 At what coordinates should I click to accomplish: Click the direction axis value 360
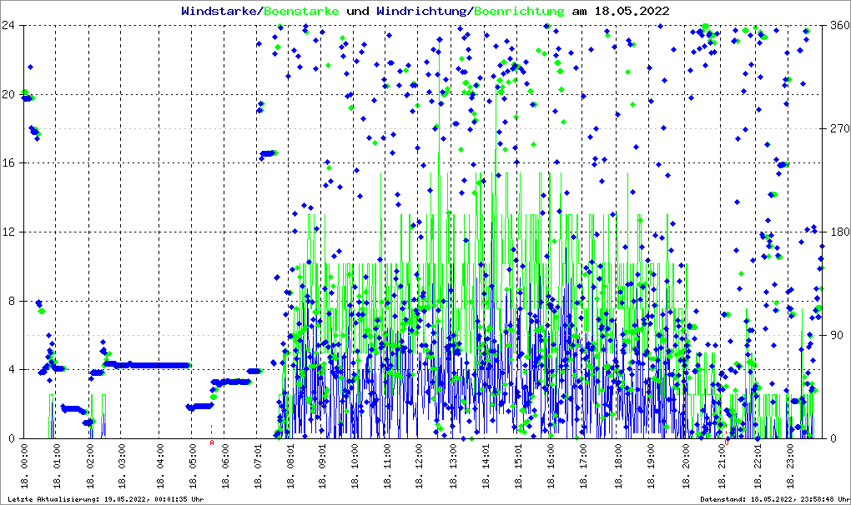tap(839, 26)
